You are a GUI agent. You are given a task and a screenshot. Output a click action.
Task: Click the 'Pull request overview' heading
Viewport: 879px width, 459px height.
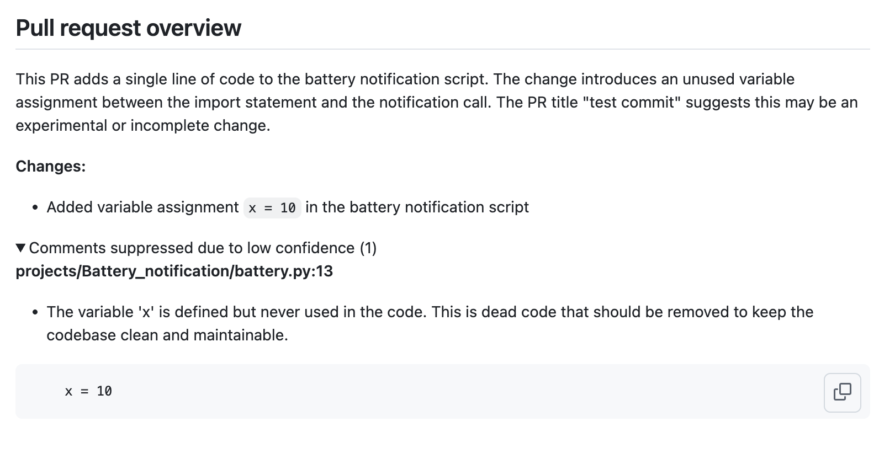point(128,28)
